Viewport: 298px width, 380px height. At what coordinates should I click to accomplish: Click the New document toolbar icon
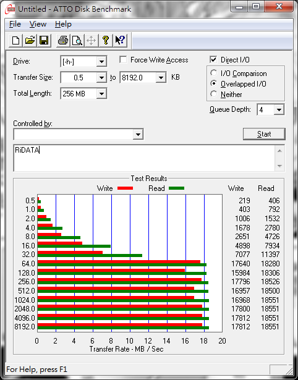tap(15, 40)
